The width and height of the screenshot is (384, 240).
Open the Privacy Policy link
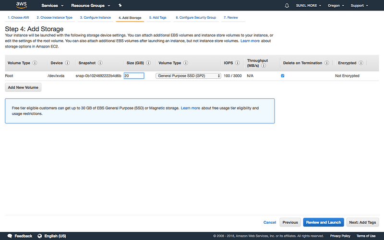click(x=340, y=236)
